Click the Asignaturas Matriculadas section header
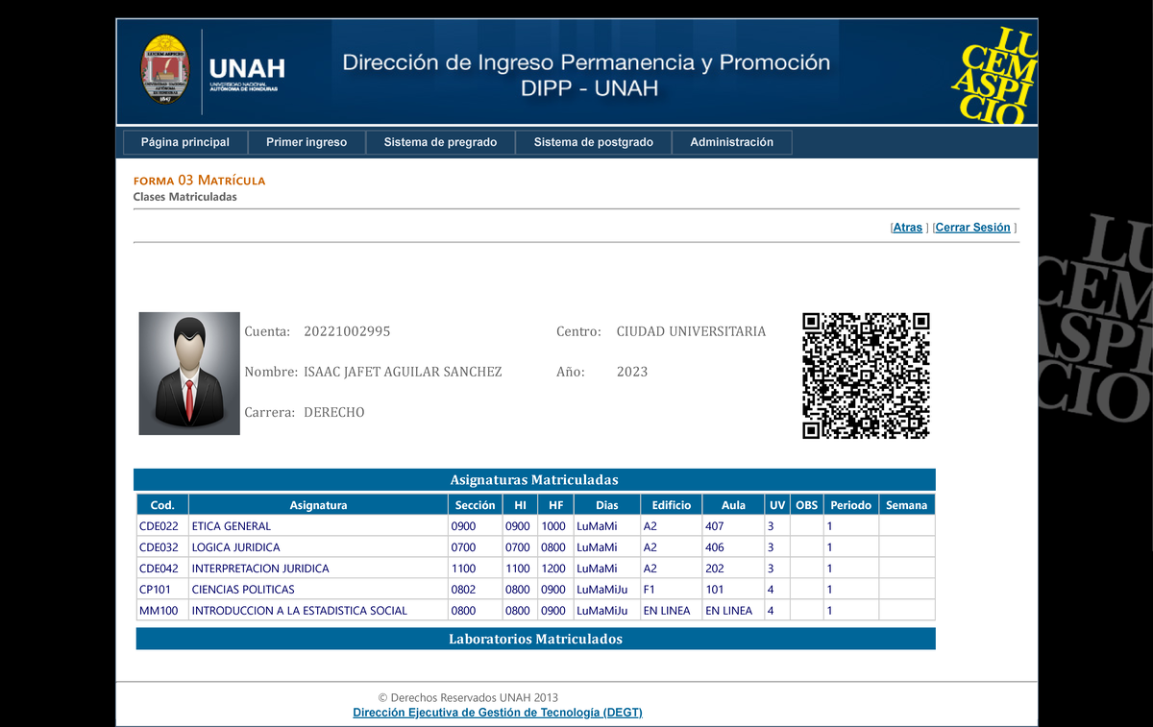The width and height of the screenshot is (1153, 727). (x=534, y=479)
